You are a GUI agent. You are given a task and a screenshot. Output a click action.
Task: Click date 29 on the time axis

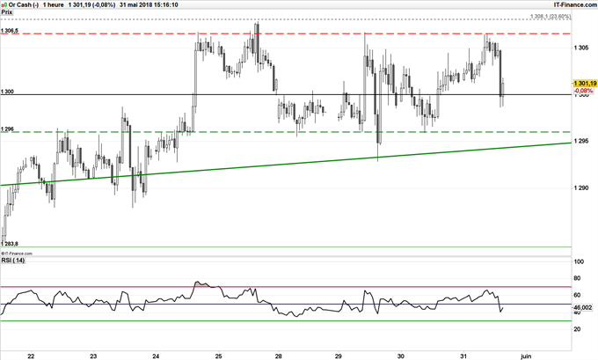tap(339, 356)
